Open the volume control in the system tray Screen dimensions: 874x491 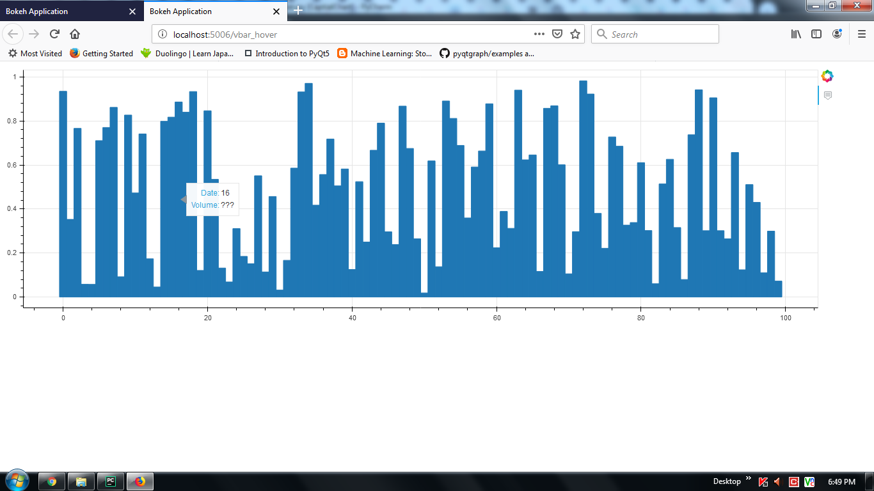[778, 481]
